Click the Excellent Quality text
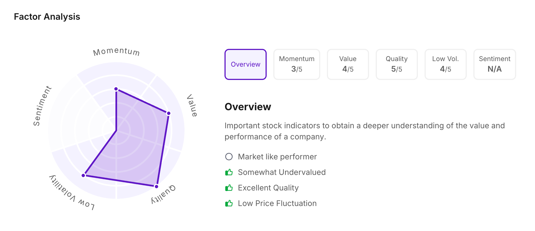The image size is (535, 231). (268, 188)
